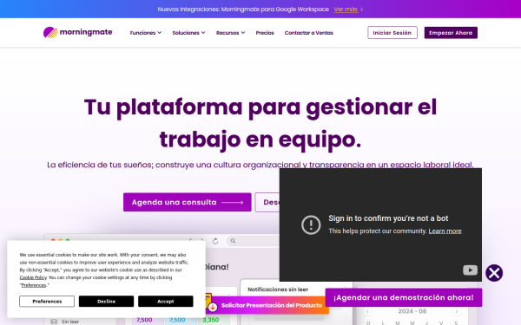Click the 2024 - 08 calendar label
Screen dimensions: 521x325
(x=412, y=311)
